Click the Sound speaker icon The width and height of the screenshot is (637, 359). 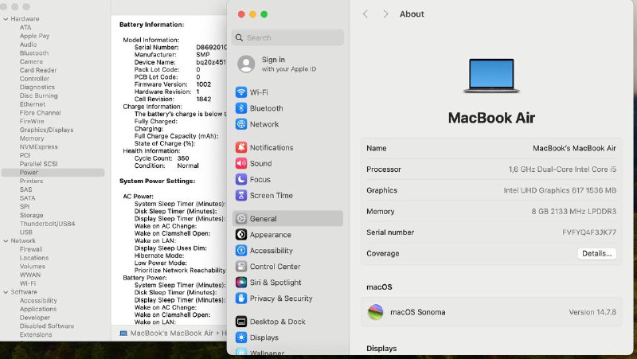pyautogui.click(x=241, y=163)
